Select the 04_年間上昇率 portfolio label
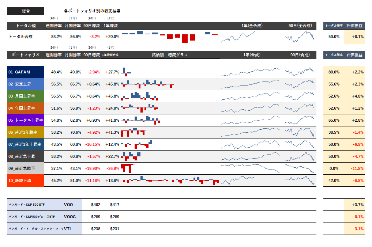 (x=26, y=108)
